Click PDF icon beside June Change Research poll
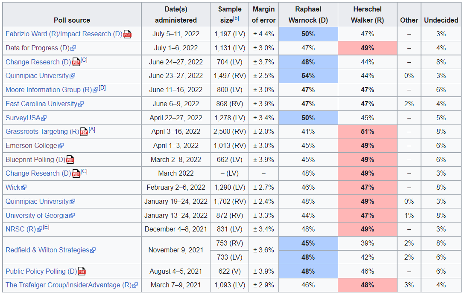The height and width of the screenshot is (295, 465). click(x=76, y=62)
